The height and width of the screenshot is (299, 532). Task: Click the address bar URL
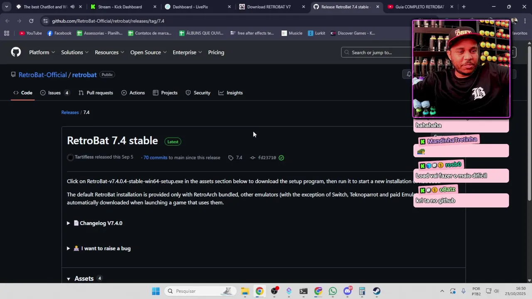coord(108,21)
